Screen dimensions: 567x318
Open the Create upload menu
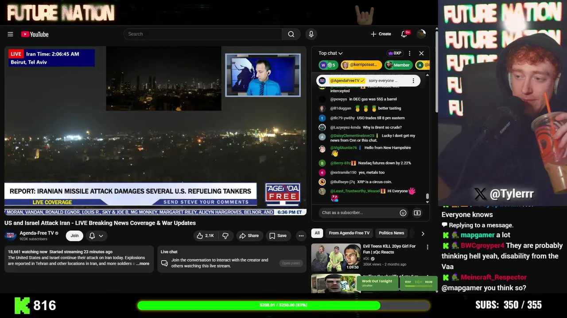coord(381,34)
